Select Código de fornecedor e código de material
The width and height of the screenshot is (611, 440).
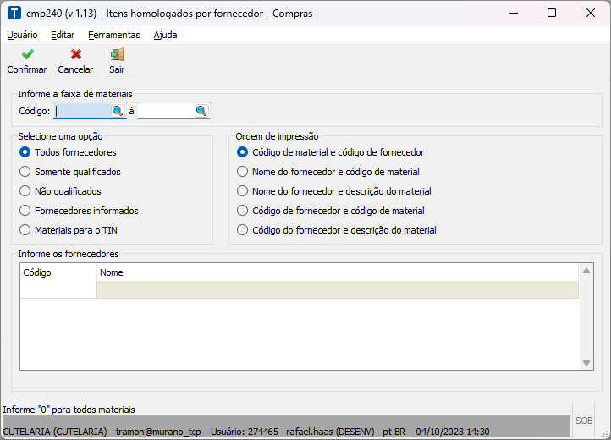tap(243, 211)
